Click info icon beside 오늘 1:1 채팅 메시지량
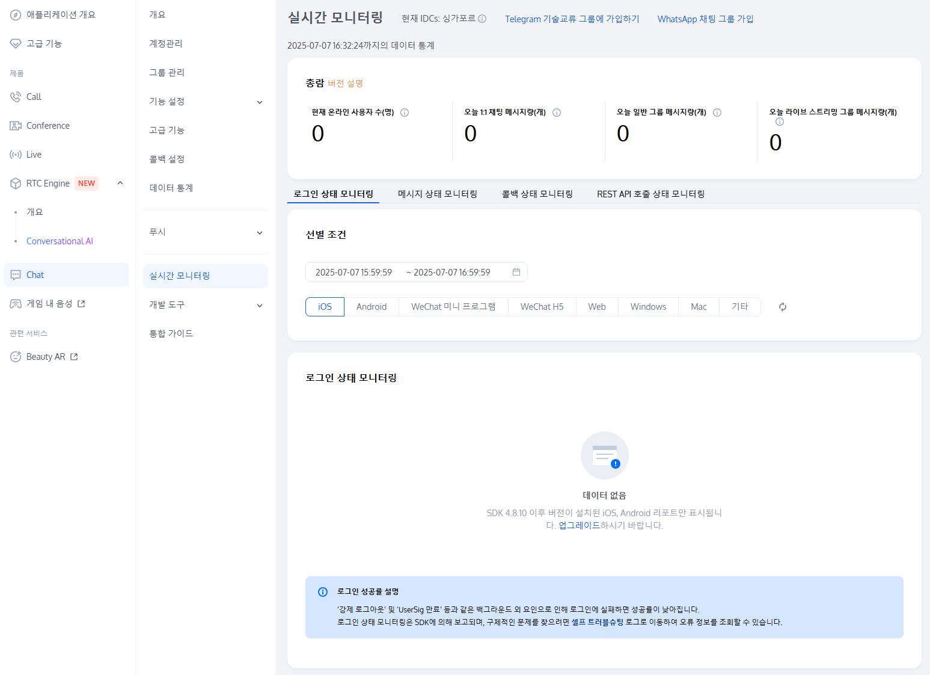 coord(557,112)
